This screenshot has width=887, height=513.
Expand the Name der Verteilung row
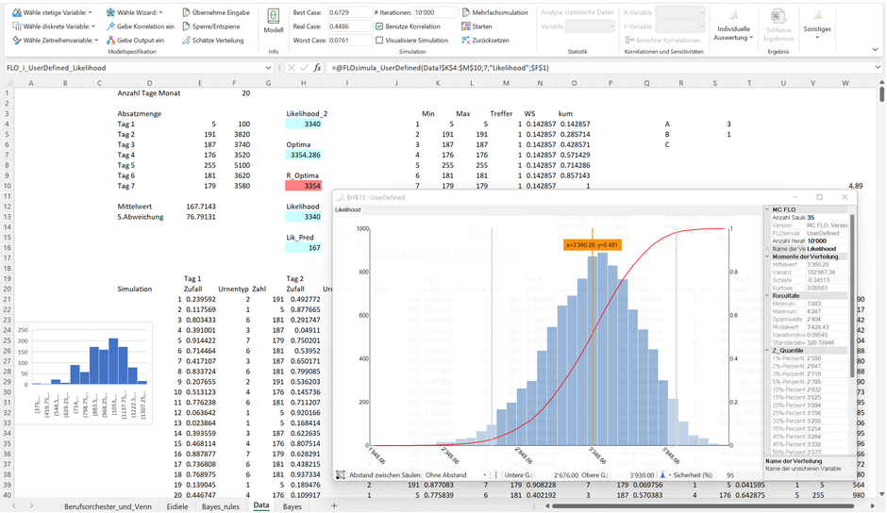pos(768,248)
